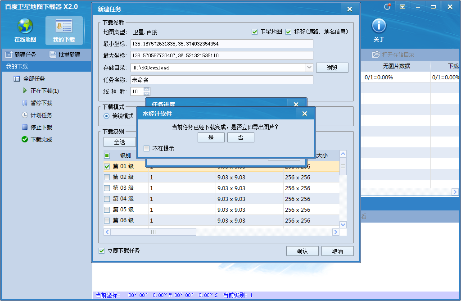461x301 pixels.
Task: Click the 取消 button
Action: pos(337,251)
